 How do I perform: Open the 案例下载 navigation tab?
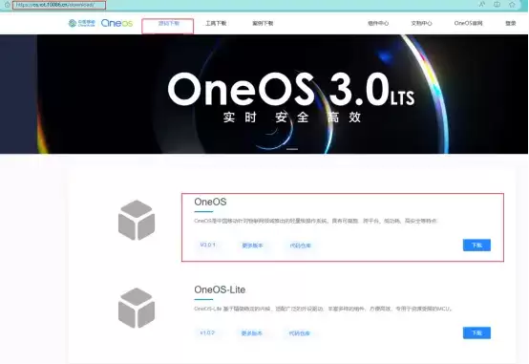[263, 23]
